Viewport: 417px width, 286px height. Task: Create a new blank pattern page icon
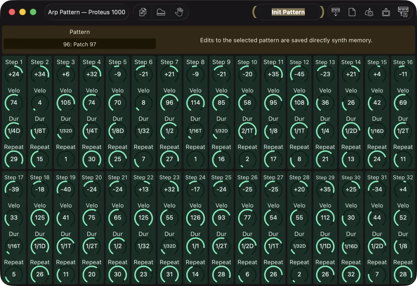click(352, 12)
